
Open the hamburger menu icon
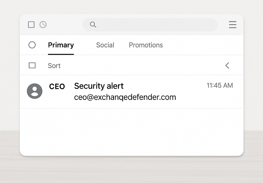click(233, 25)
